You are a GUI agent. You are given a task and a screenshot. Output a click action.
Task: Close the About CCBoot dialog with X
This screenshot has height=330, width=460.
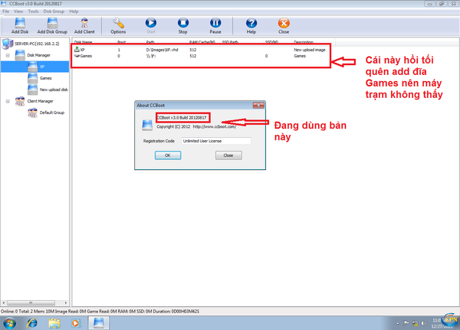coord(258,105)
